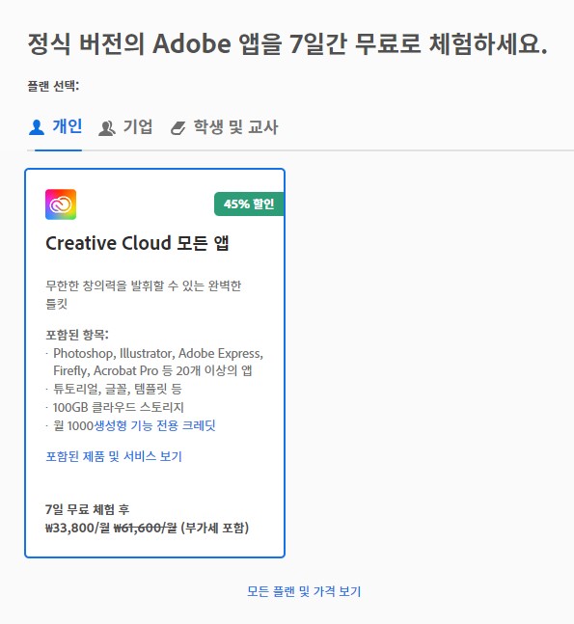The height and width of the screenshot is (624, 574).
Task: Click the individual person icon
Action: tap(37, 127)
